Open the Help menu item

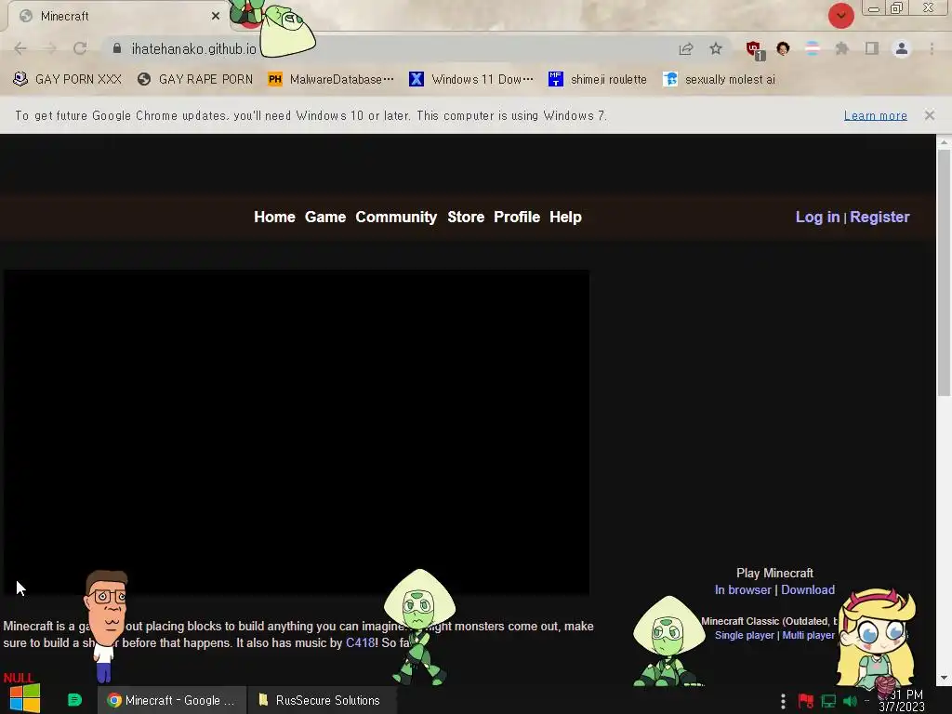tap(565, 217)
